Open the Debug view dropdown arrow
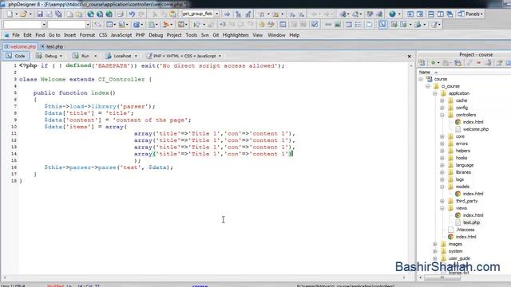Image resolution: width=511 pixels, height=287 pixels. (61, 56)
